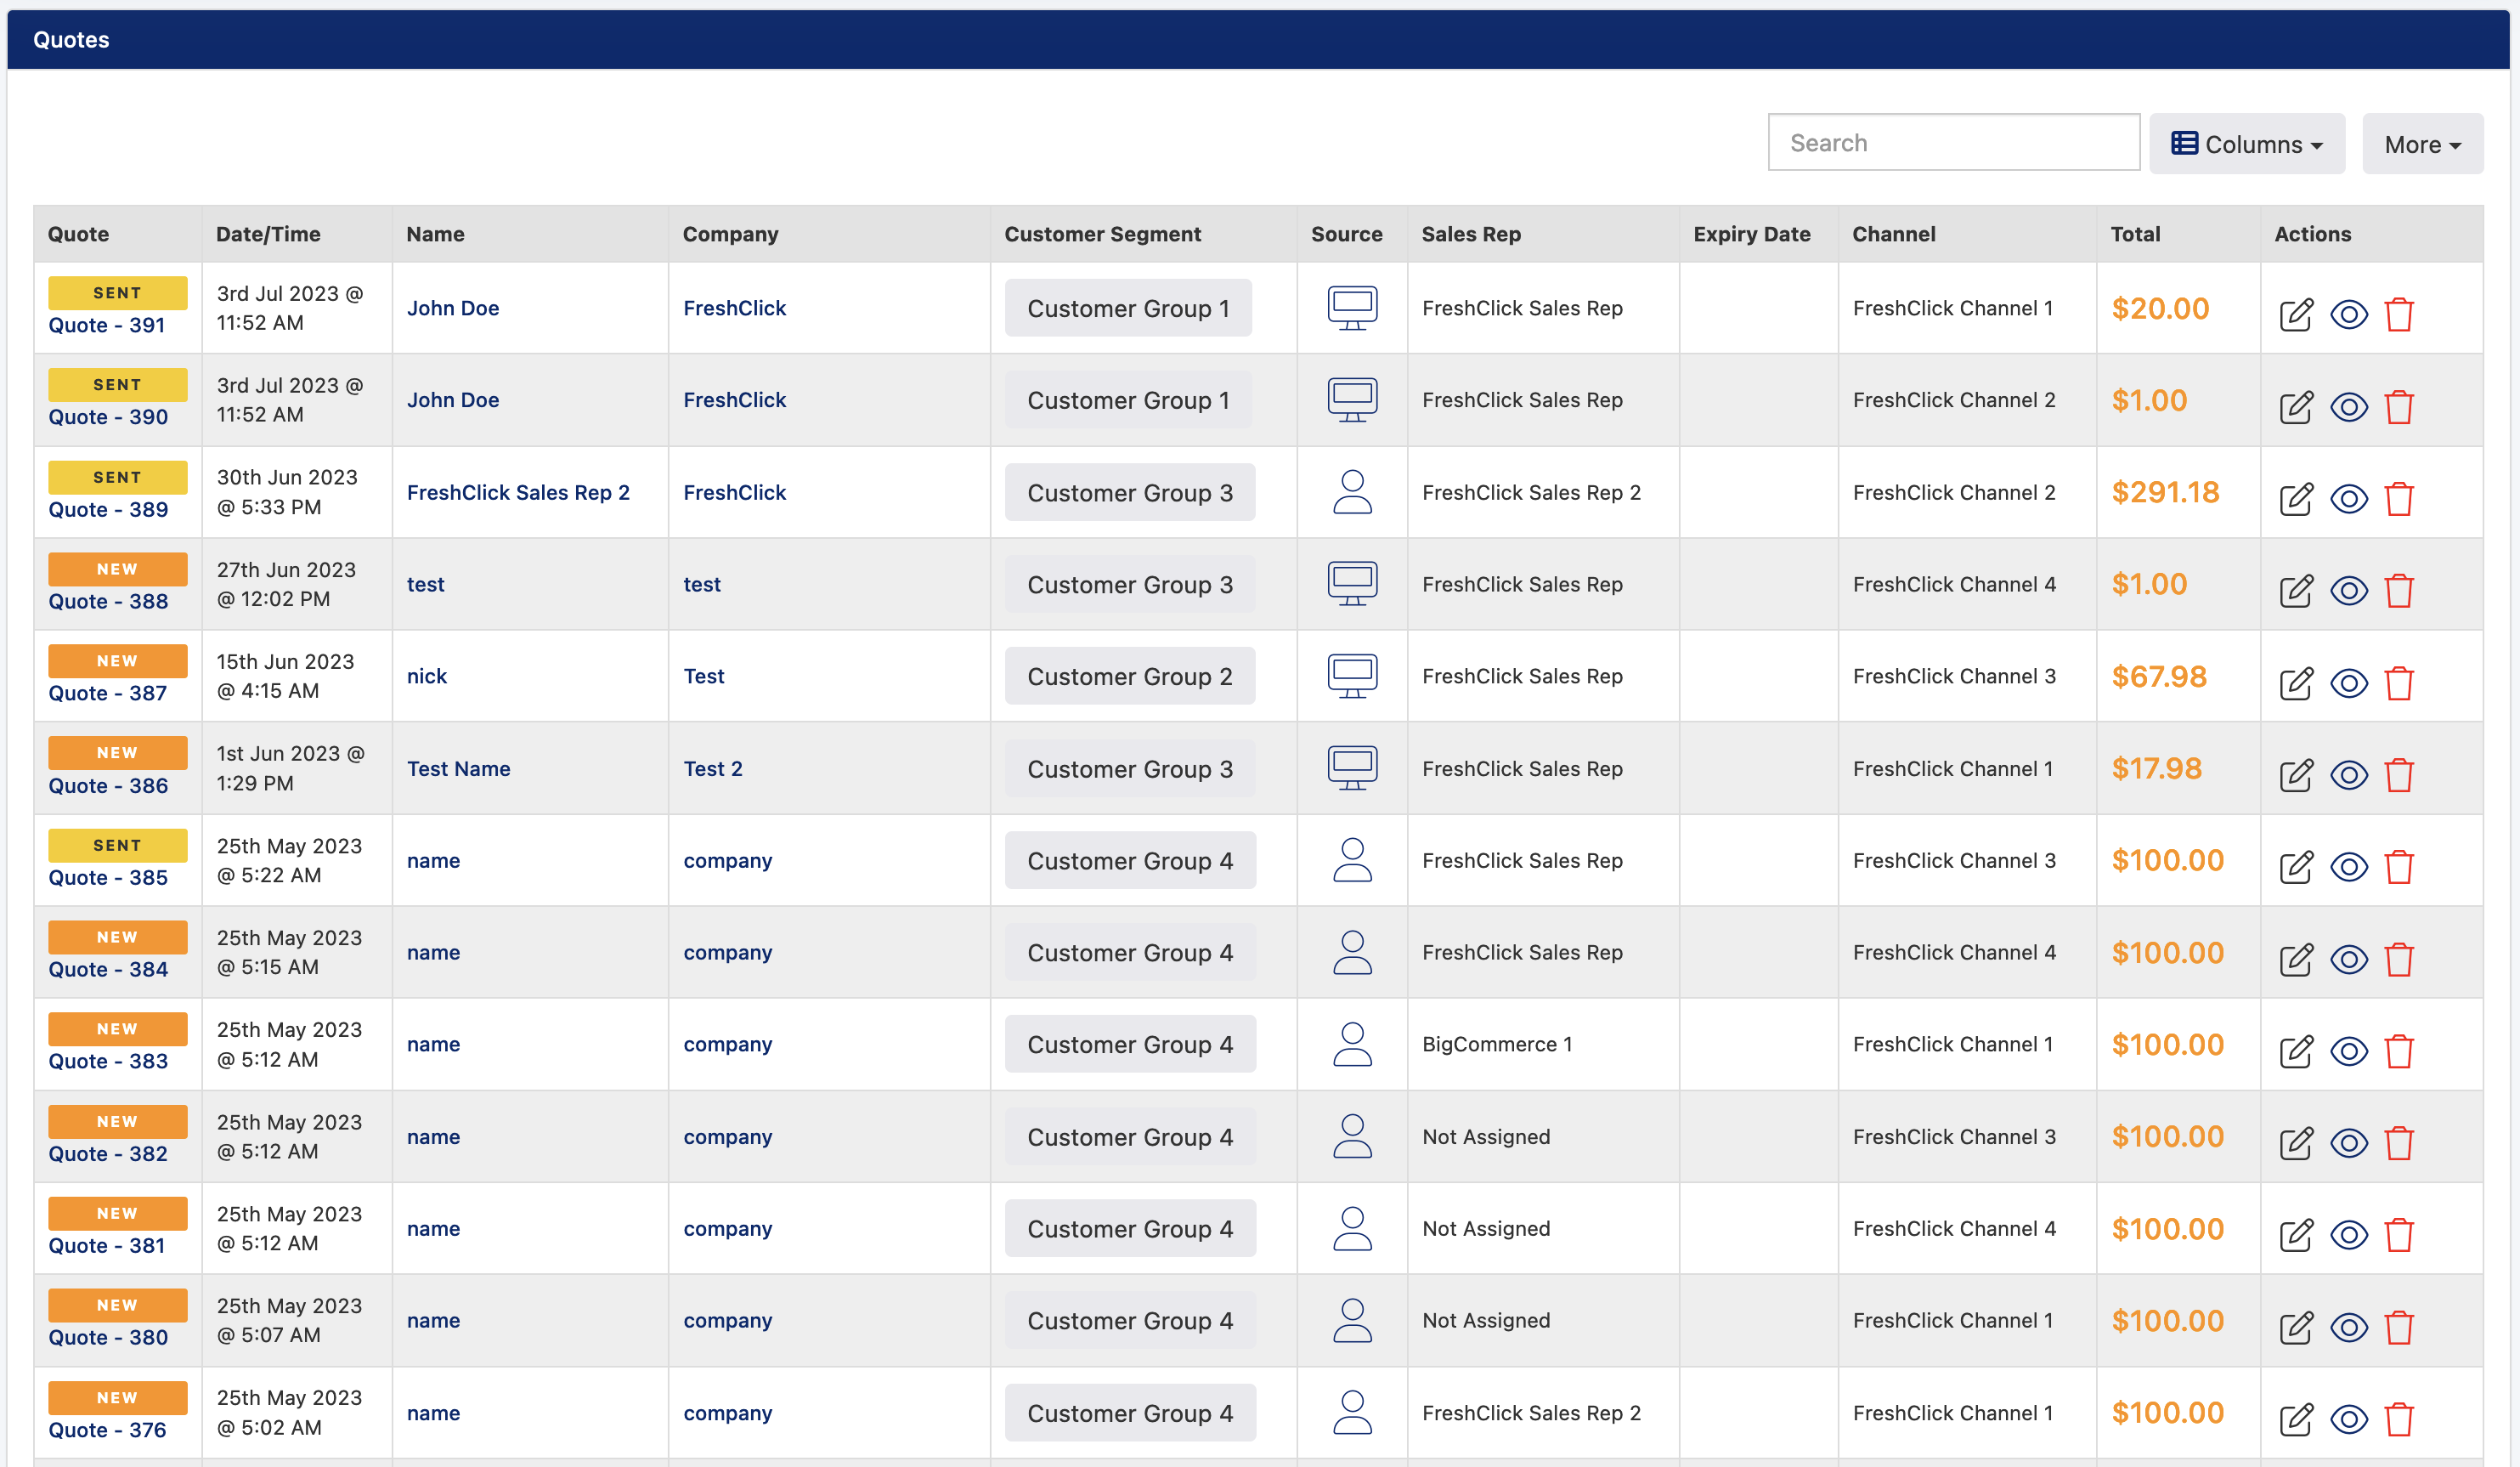Open the Test 2 company link

(x=713, y=768)
